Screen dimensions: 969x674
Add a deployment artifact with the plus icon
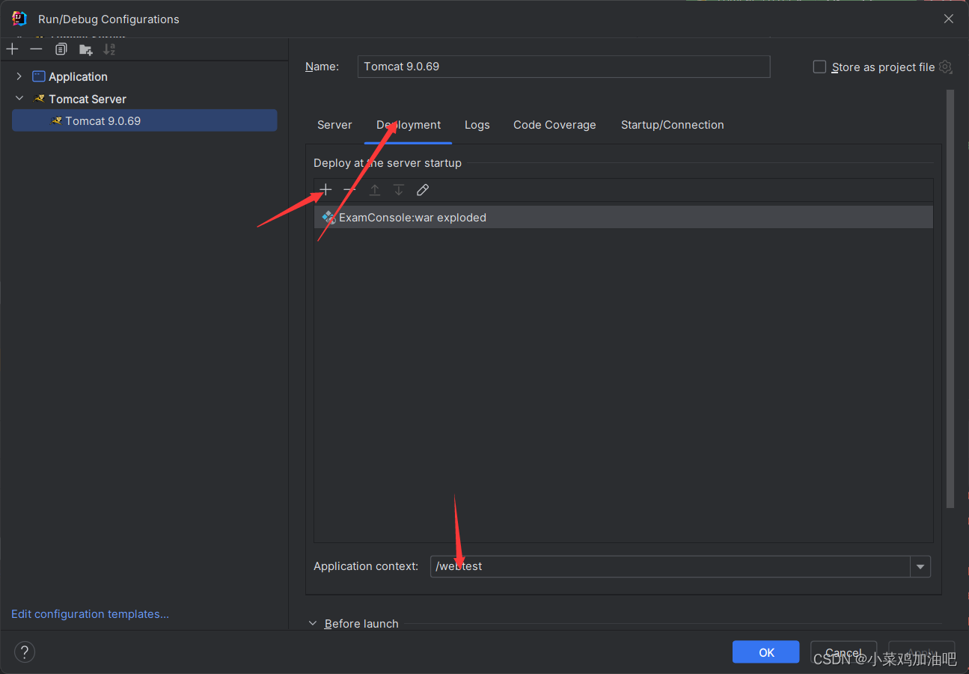325,190
